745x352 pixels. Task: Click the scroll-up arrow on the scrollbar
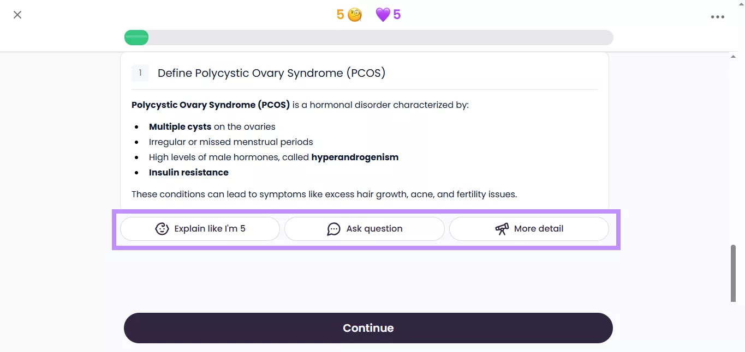click(733, 57)
